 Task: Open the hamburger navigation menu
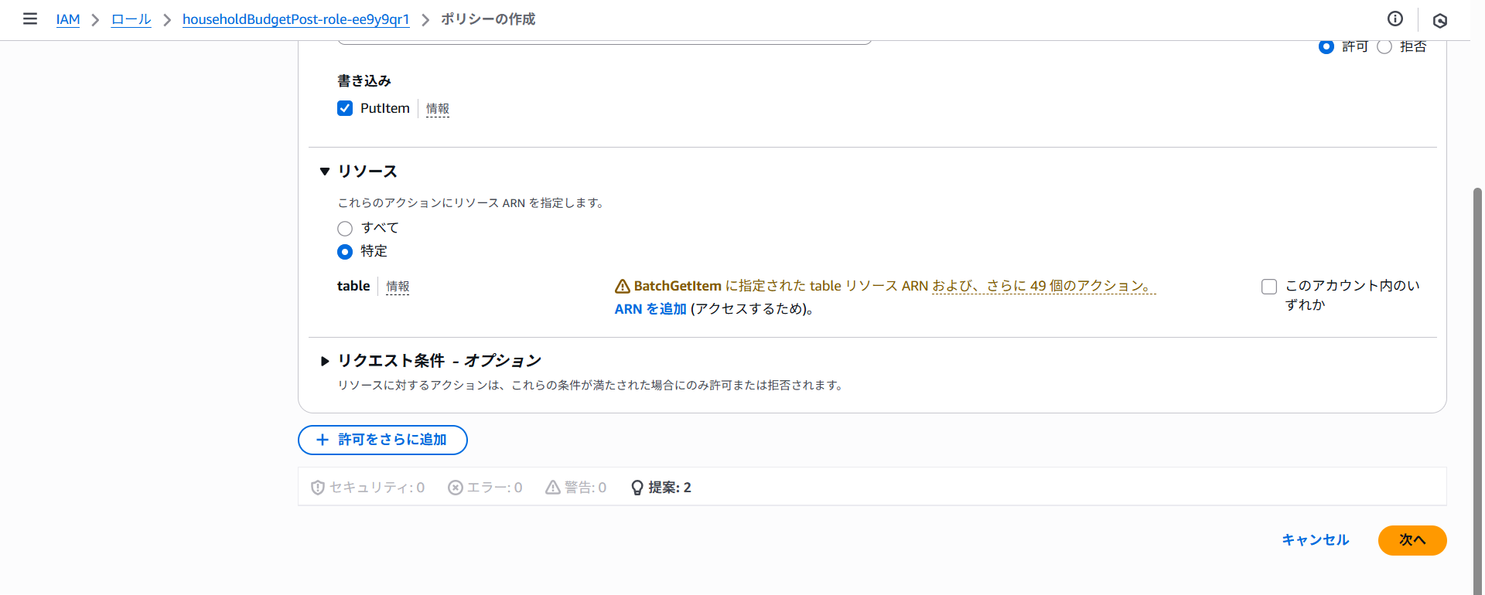click(x=30, y=19)
